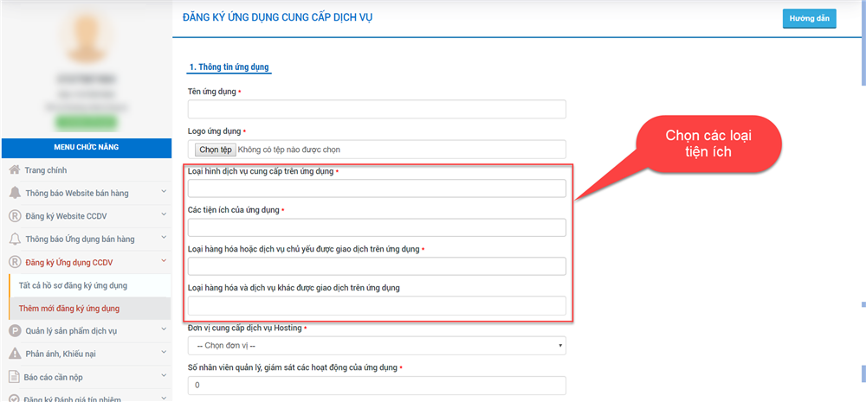Click the check icon for Đăng ký Đánh giá tín nhiệm

(x=15, y=399)
